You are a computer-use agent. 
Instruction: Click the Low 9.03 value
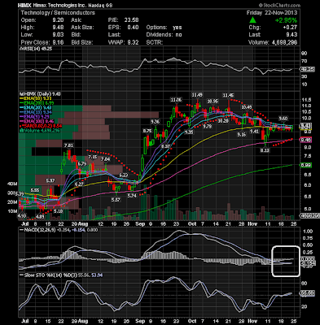pos(58,35)
